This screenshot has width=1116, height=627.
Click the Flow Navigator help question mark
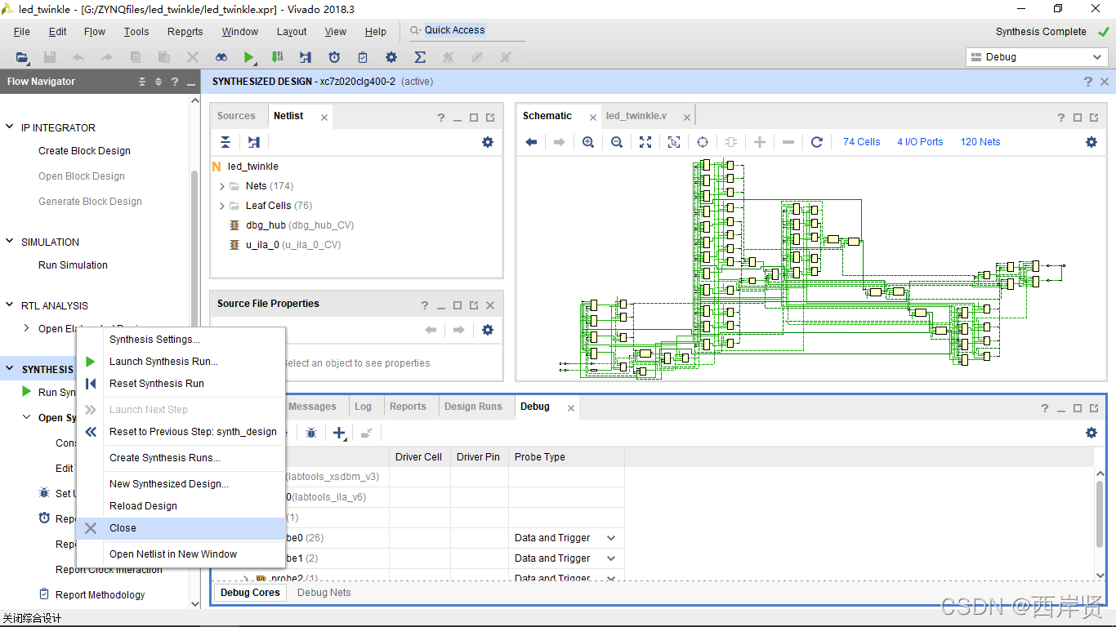pyautogui.click(x=175, y=82)
